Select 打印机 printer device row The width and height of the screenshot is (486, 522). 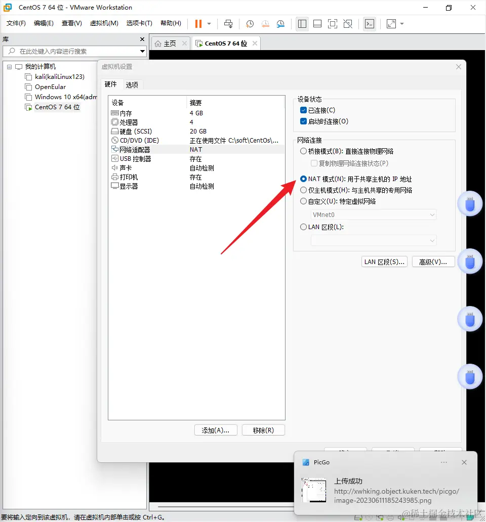pyautogui.click(x=196, y=177)
